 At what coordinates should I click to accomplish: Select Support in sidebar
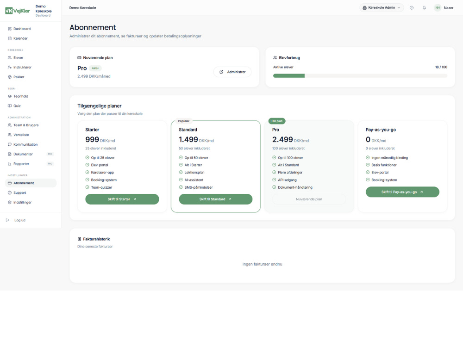pos(31,192)
